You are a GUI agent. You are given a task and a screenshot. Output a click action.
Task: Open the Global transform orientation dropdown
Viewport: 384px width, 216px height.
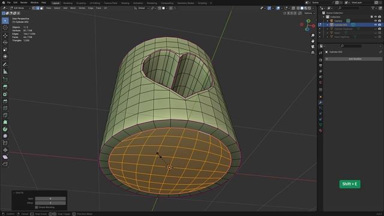tap(142, 8)
